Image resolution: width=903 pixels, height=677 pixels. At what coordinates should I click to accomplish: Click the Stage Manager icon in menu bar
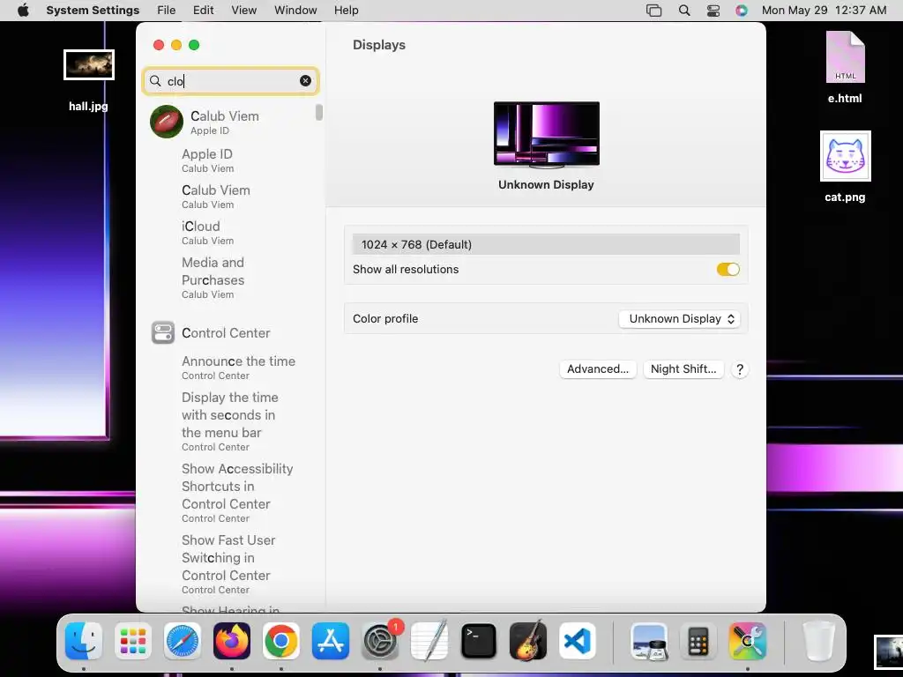coord(653,11)
